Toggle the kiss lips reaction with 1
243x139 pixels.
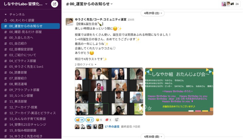click(x=108, y=120)
